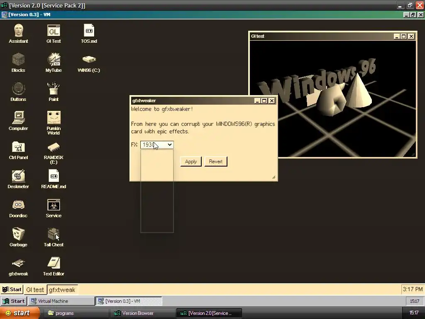The width and height of the screenshot is (425, 319).
Task: Maximize the Gl test window
Action: [x=403, y=37]
